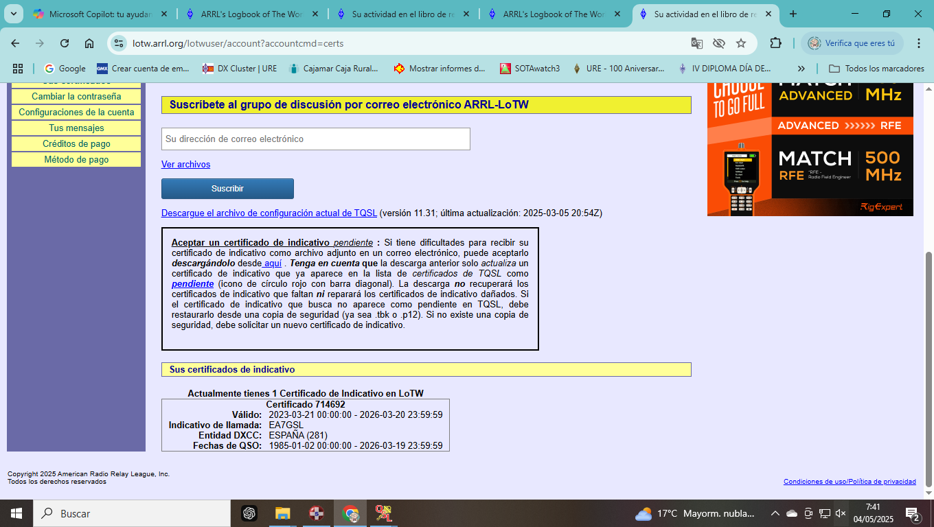Click the Ver archivos link

click(185, 164)
